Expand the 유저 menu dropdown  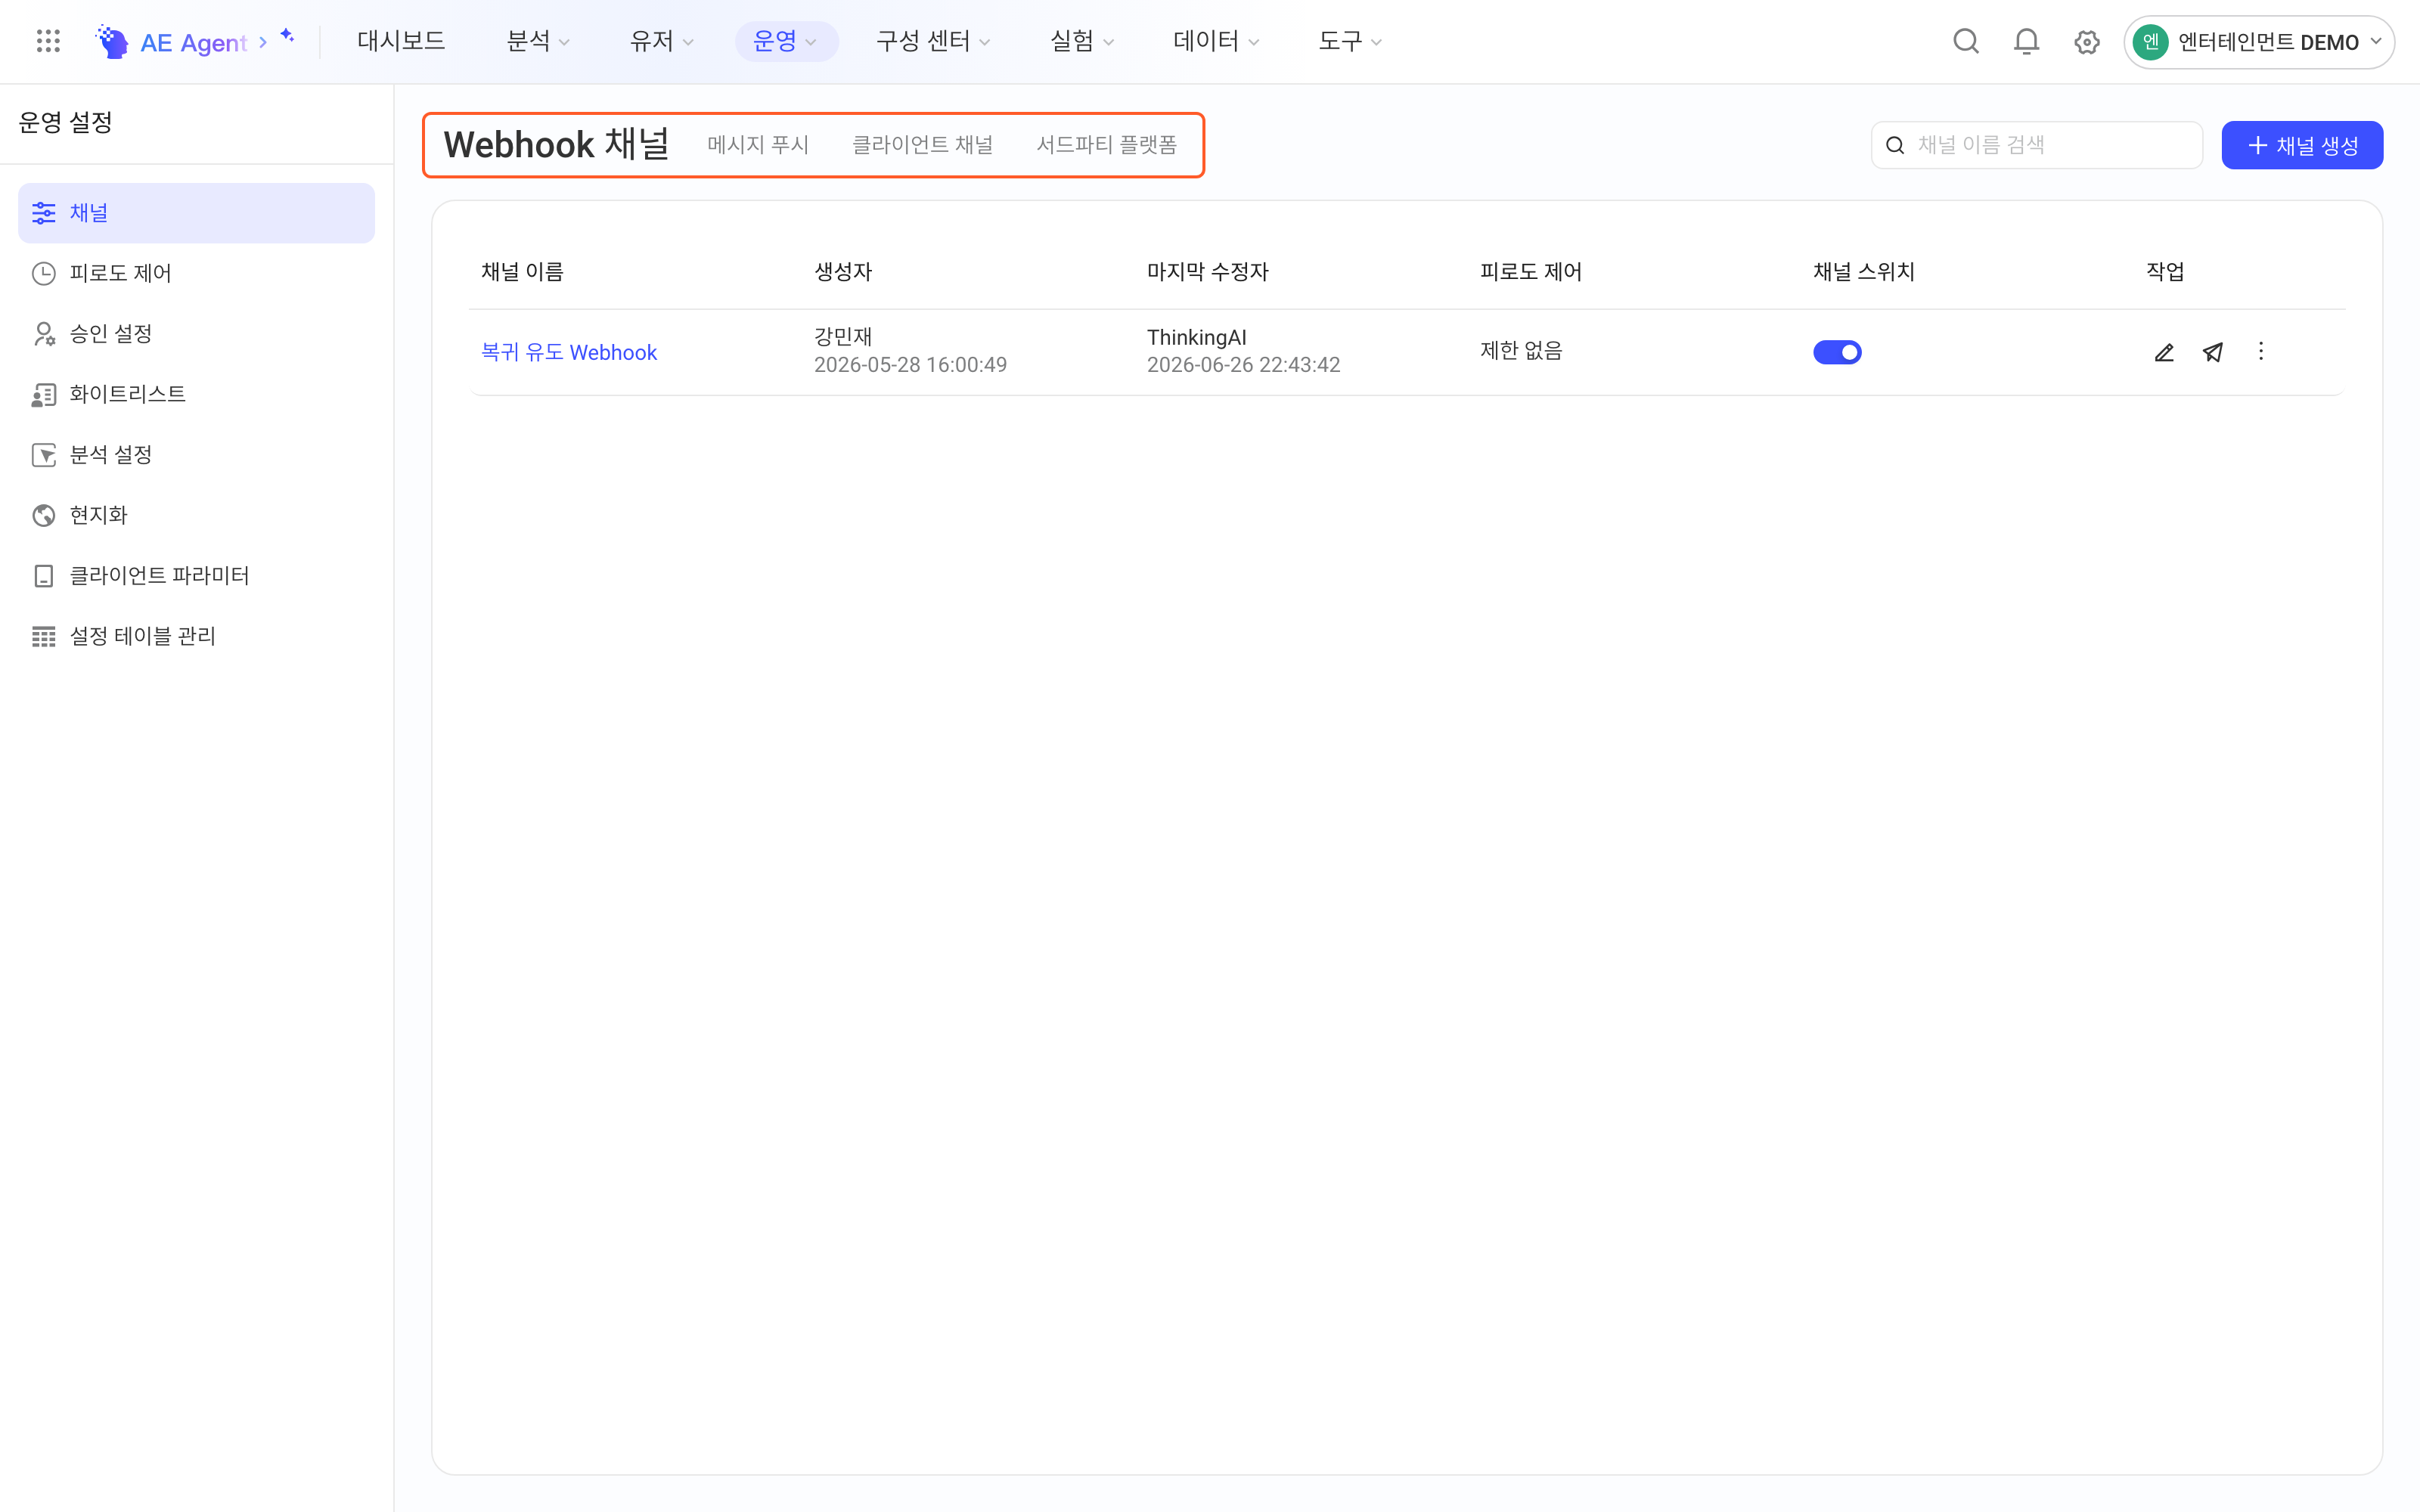point(661,41)
